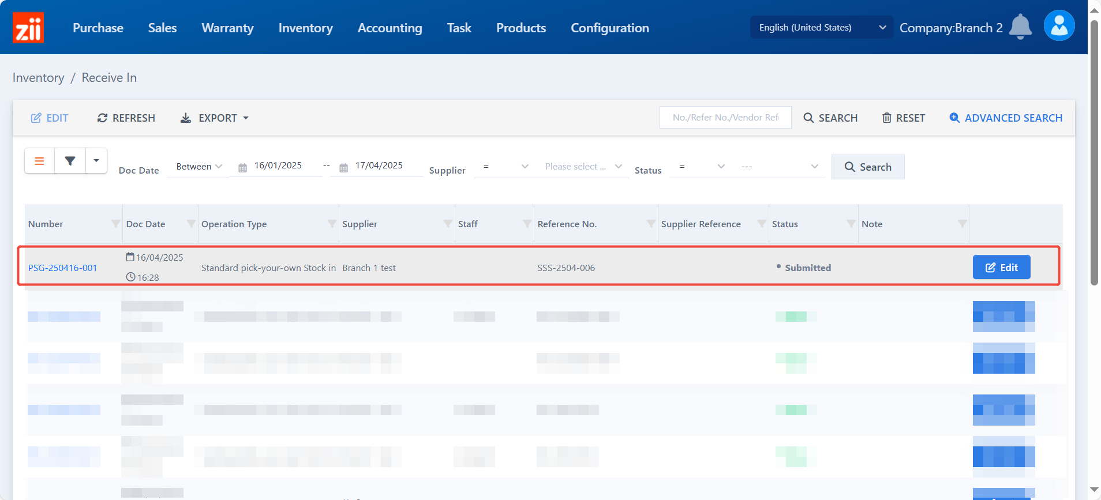Open the English (United States) language dropdown
This screenshot has width=1101, height=500.
click(x=821, y=28)
